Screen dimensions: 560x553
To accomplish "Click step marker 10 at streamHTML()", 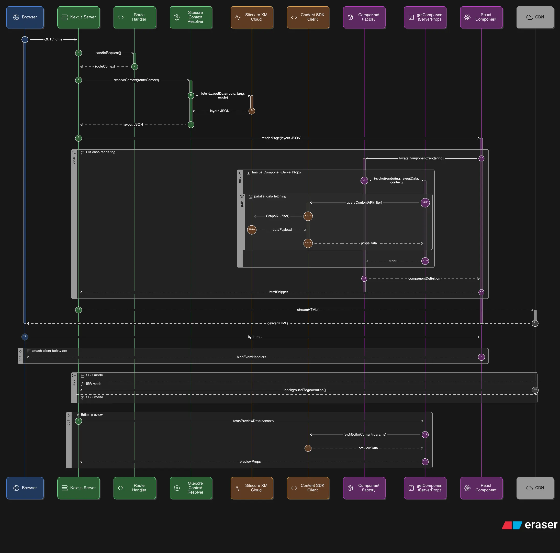I will click(x=79, y=310).
